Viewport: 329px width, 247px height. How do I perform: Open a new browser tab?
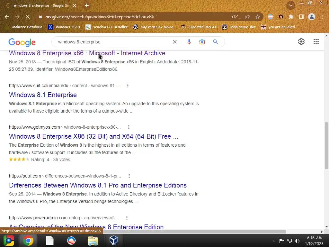[x=87, y=6]
